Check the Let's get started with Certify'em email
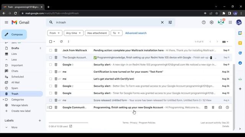245x137 pixels. click(x=51, y=79)
